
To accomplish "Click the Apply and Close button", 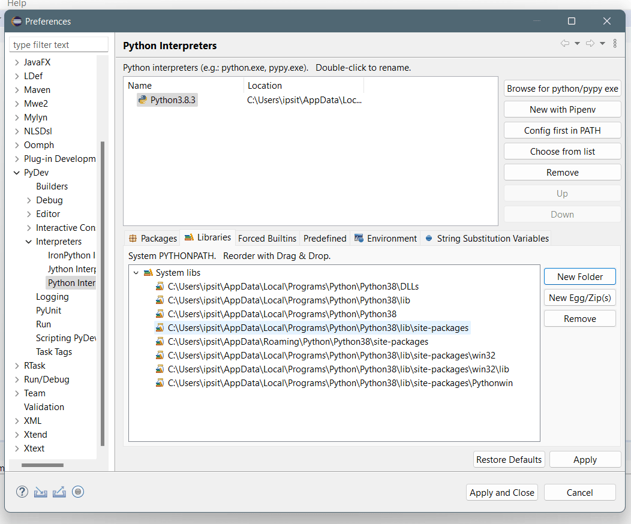I will tap(501, 493).
